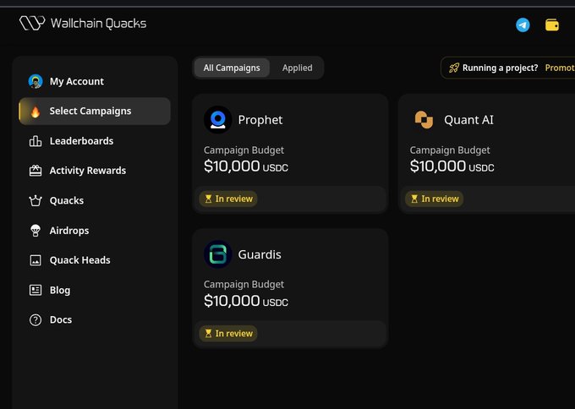This screenshot has width=575, height=409.
Task: Open the Docs menu item
Action: (x=95, y=320)
